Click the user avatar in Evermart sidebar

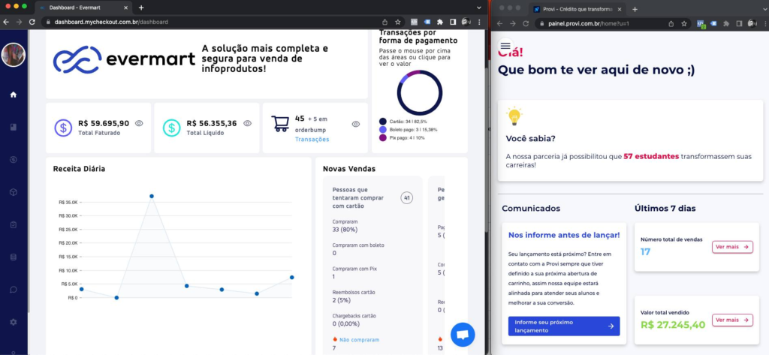(14, 55)
